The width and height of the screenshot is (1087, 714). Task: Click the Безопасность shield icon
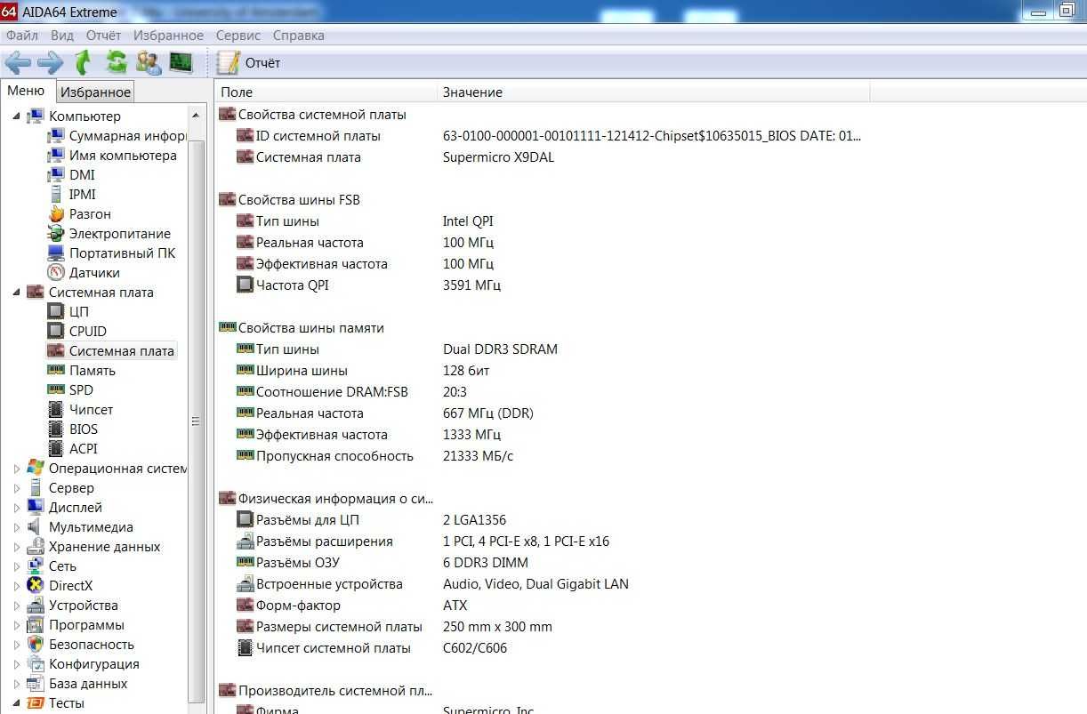36,644
